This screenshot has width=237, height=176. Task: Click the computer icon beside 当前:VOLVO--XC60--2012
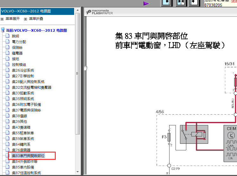(x=3, y=30)
